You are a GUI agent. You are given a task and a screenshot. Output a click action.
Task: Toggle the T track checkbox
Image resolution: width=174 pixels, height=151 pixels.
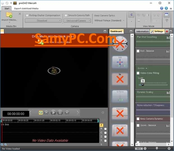point(105,141)
